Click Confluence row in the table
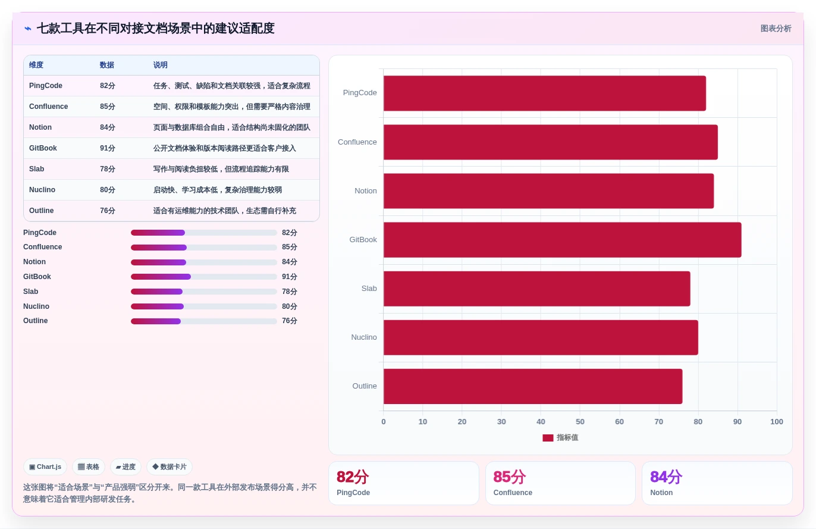816x529 pixels. [x=171, y=107]
